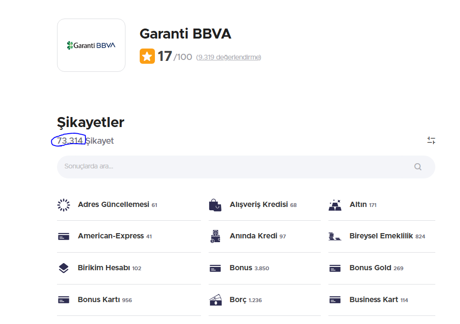Click the Bonus Kartı card icon
This screenshot has height=324, width=460.
click(x=64, y=300)
